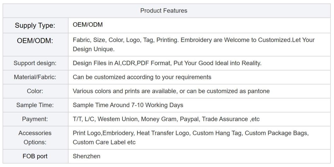
Task: Click the Fabric, Size, Color customization text
Action: click(x=194, y=44)
